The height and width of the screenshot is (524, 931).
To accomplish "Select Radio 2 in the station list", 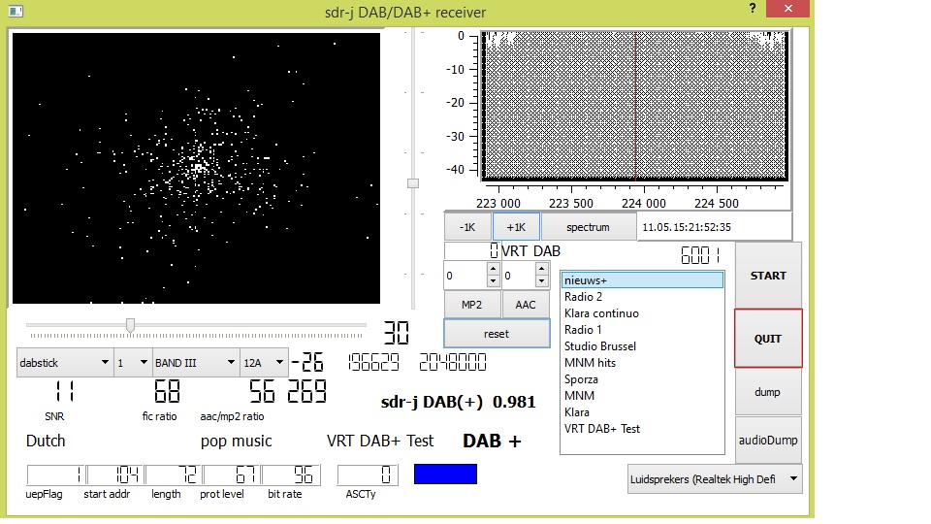I will point(583,297).
